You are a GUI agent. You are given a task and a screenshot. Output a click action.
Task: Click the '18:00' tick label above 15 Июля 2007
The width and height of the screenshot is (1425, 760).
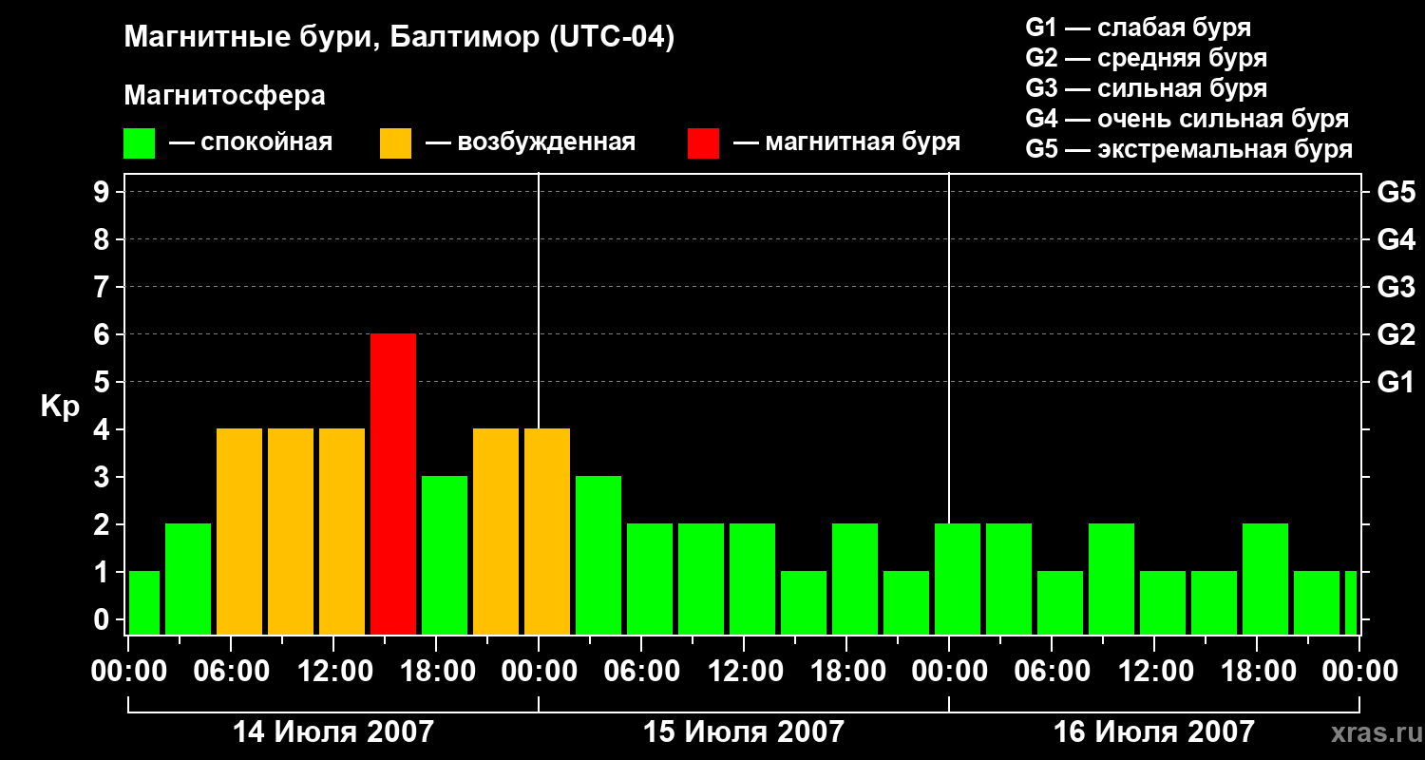point(846,672)
